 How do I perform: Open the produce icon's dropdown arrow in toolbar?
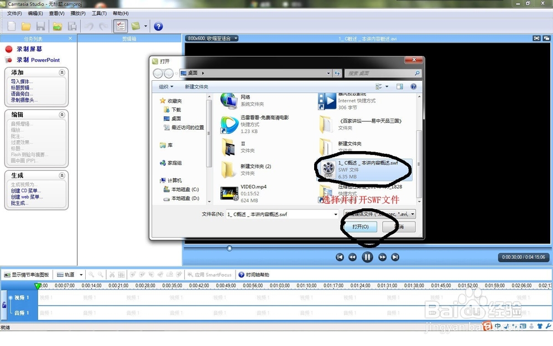(x=145, y=26)
